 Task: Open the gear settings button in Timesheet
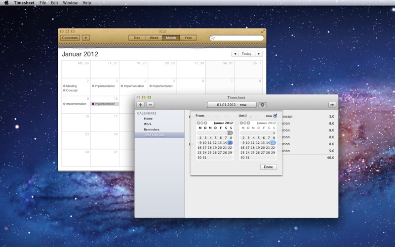point(262,105)
